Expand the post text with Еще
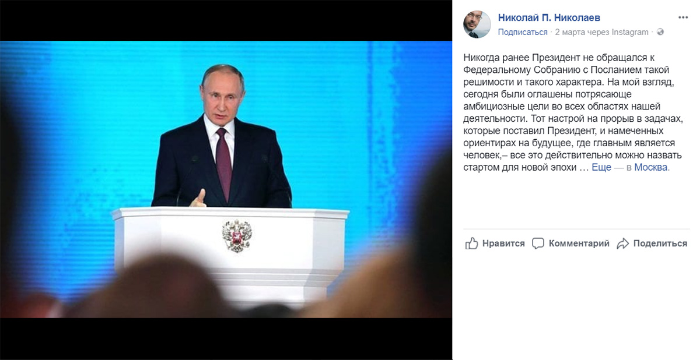 coord(601,167)
